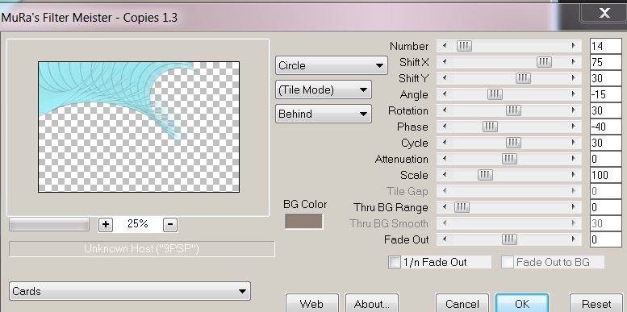
Task: Click the Number value field
Action: (x=605, y=46)
